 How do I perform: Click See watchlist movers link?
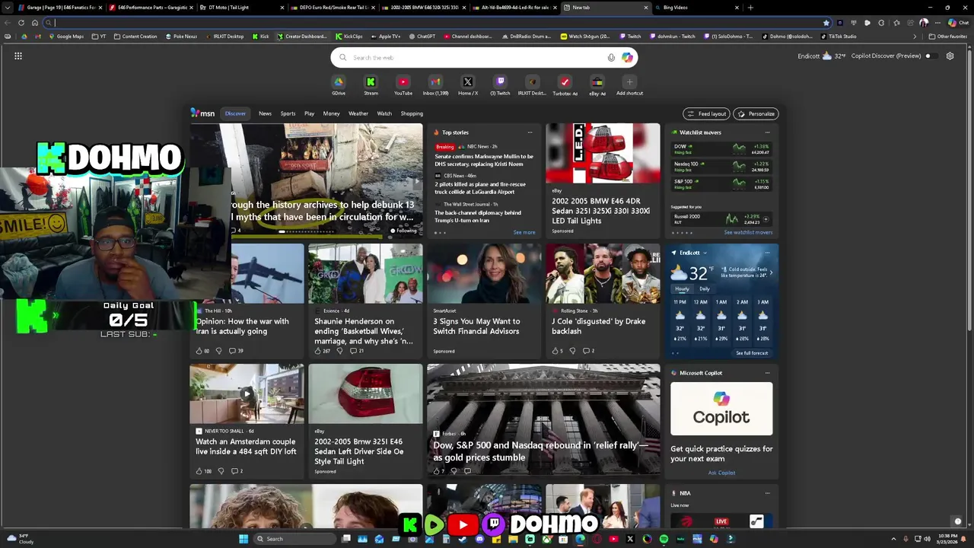(748, 232)
